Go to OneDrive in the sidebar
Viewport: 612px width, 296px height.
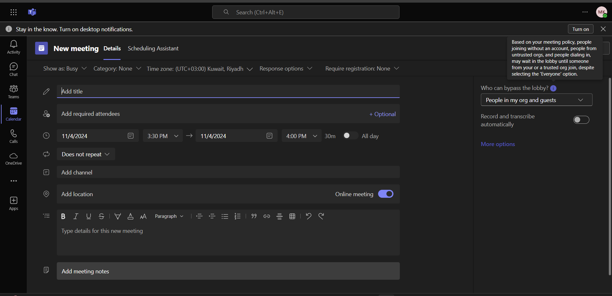tap(13, 159)
